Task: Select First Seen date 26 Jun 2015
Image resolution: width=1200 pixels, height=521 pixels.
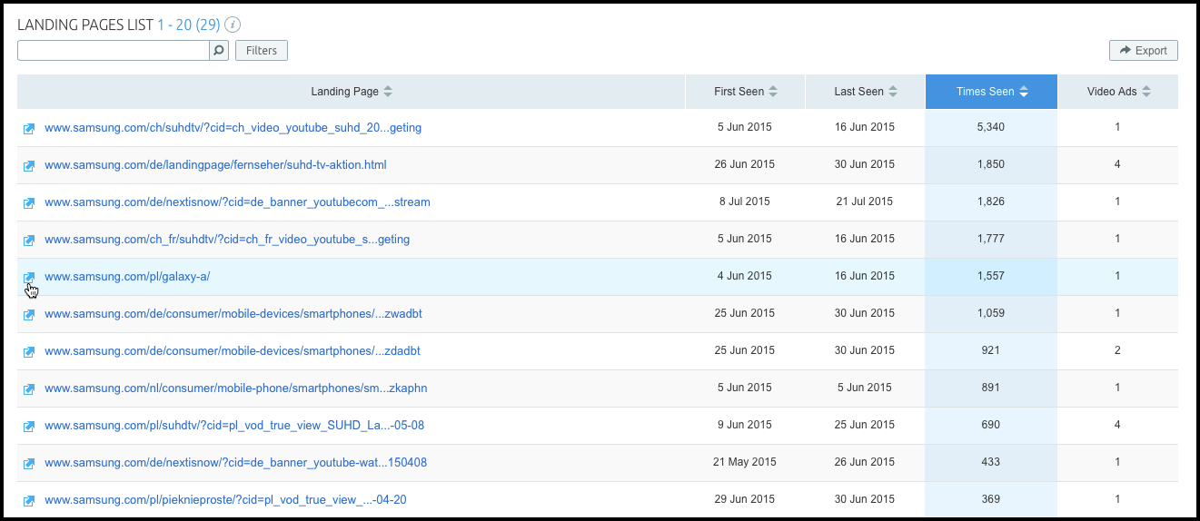Action: point(745,164)
